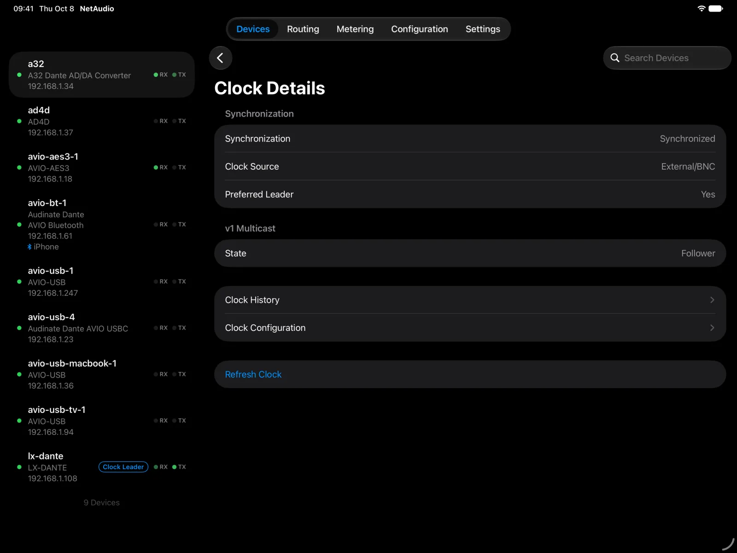Switch to the Routing tab
Image resolution: width=737 pixels, height=553 pixels.
point(303,29)
